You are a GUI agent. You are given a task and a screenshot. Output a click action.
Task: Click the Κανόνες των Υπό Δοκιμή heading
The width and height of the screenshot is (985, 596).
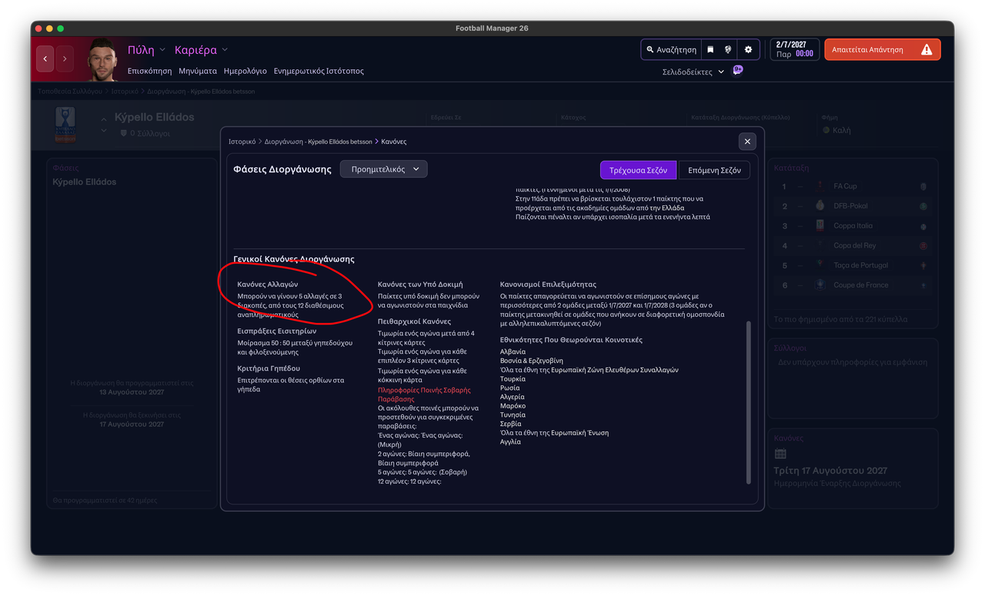point(420,285)
